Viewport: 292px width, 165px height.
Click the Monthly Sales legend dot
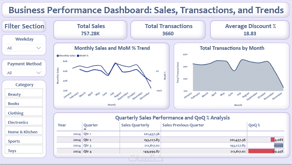point(58,55)
